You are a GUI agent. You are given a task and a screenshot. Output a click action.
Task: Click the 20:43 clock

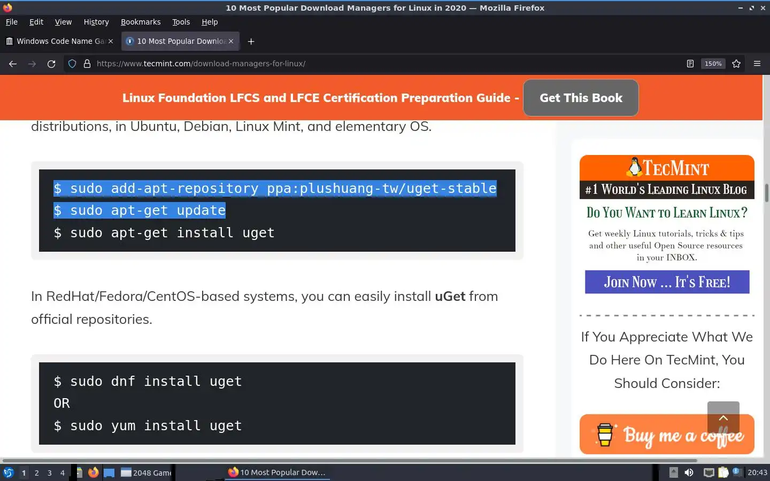[757, 472]
